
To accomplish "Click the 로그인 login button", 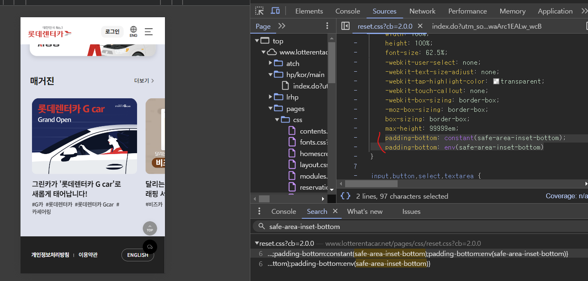I will pos(112,32).
